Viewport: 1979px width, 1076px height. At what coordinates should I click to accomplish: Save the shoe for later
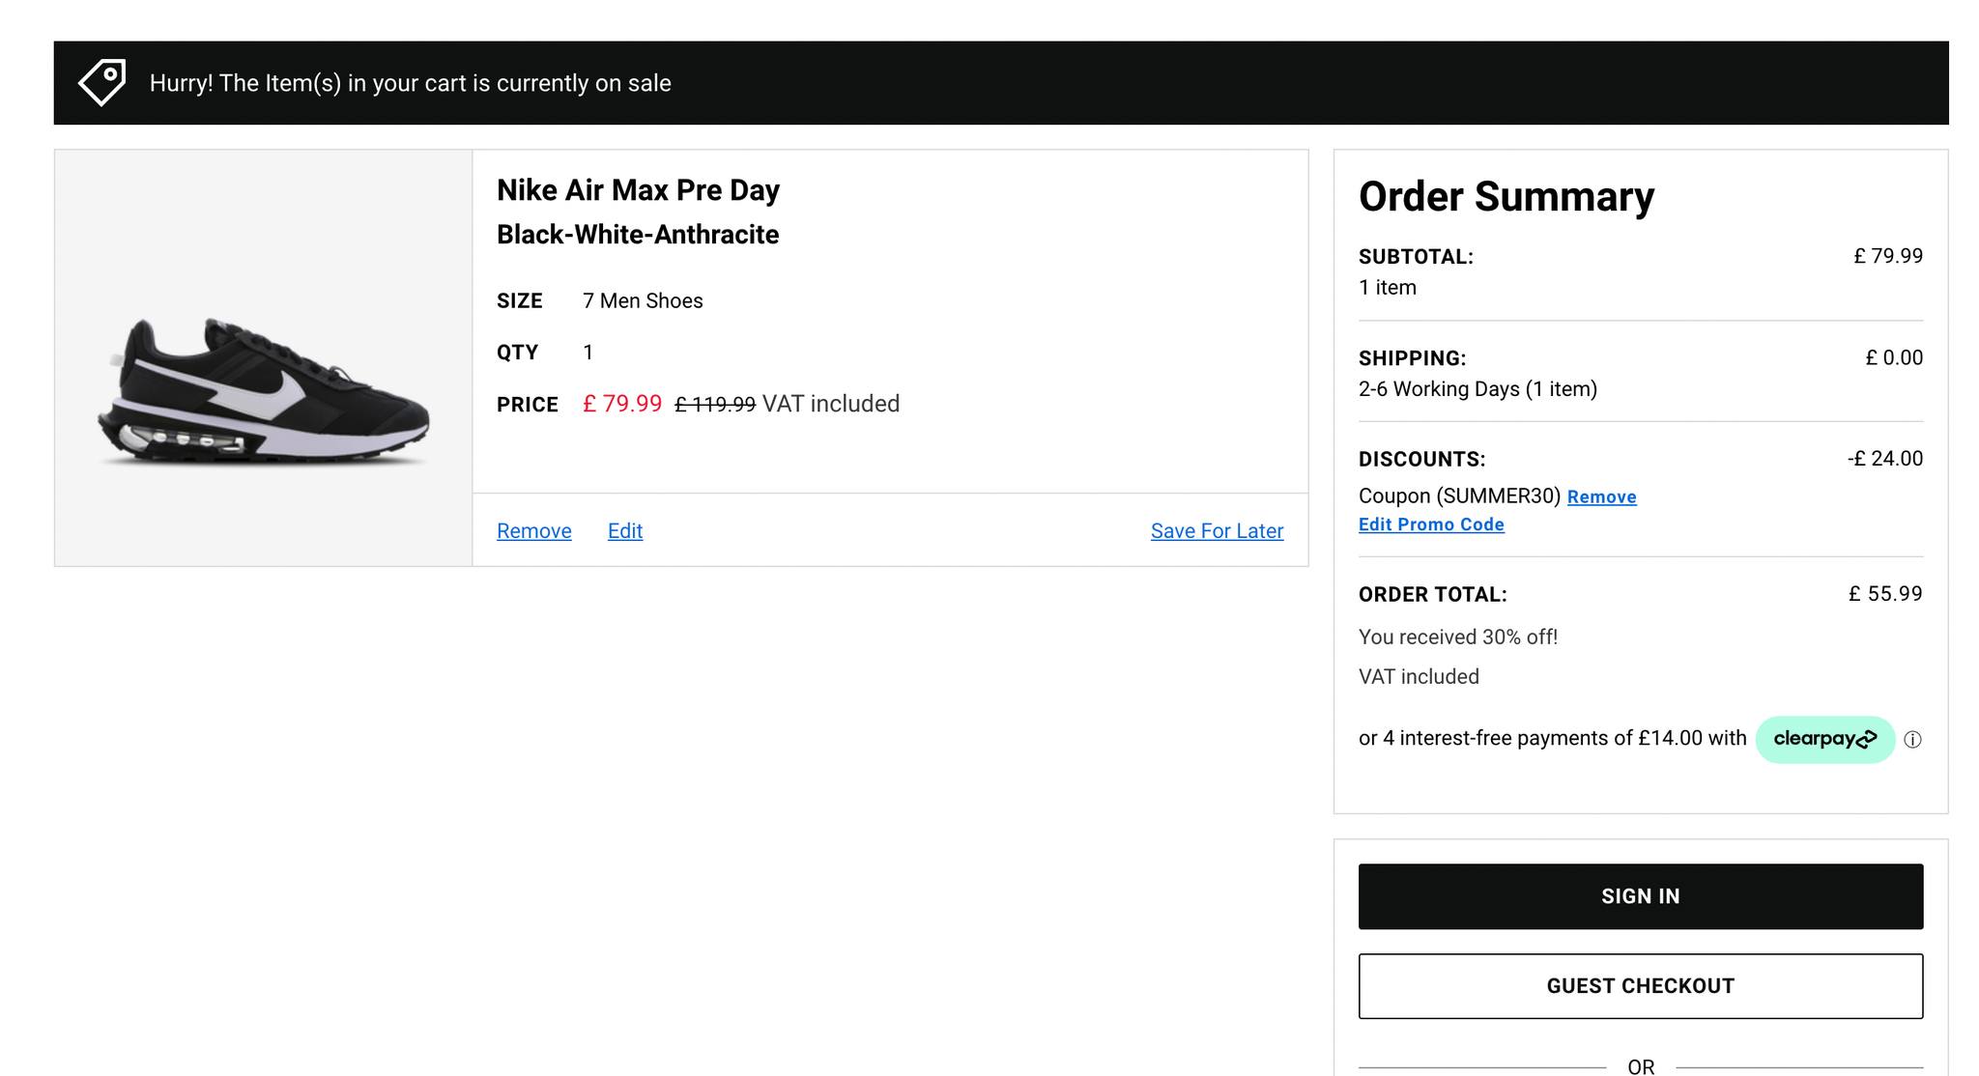click(x=1217, y=531)
